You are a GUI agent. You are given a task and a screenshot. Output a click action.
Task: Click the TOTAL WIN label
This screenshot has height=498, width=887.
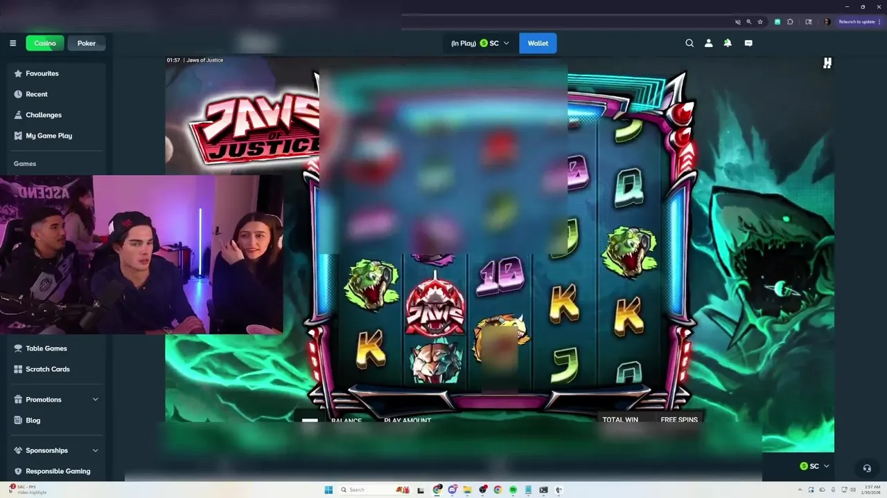[x=620, y=420]
